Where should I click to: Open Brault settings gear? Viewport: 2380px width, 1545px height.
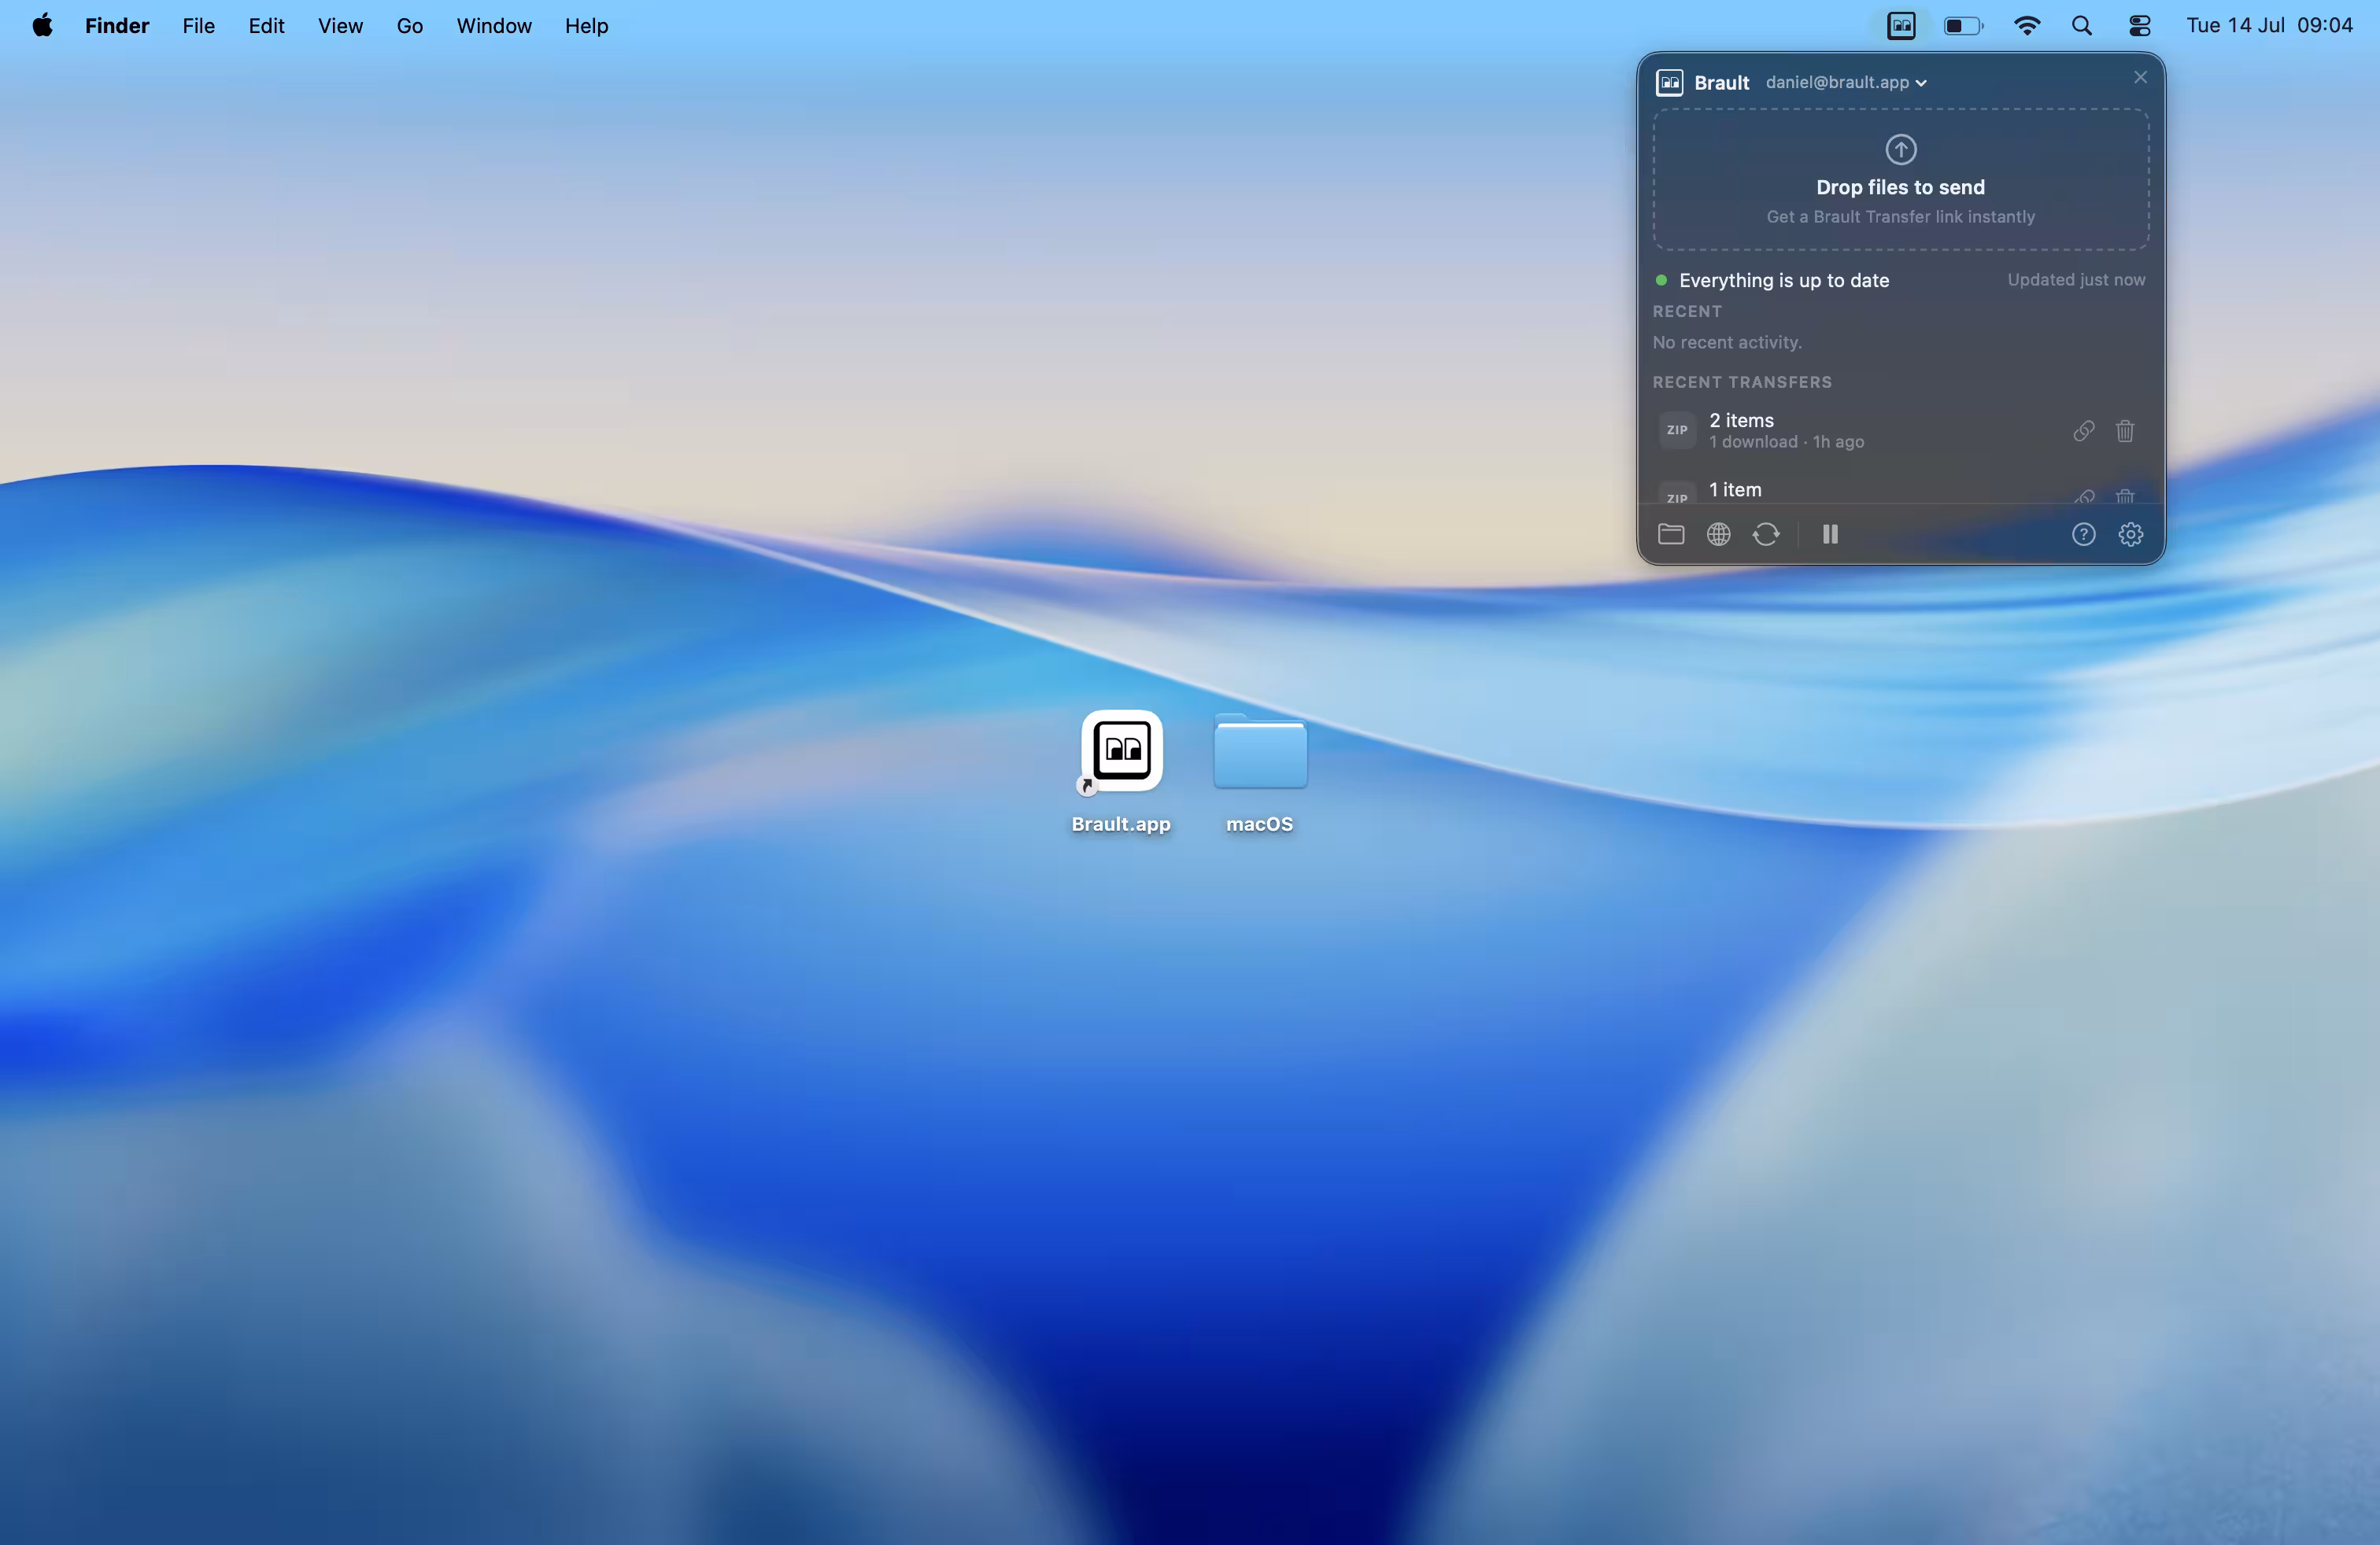pyautogui.click(x=2131, y=533)
